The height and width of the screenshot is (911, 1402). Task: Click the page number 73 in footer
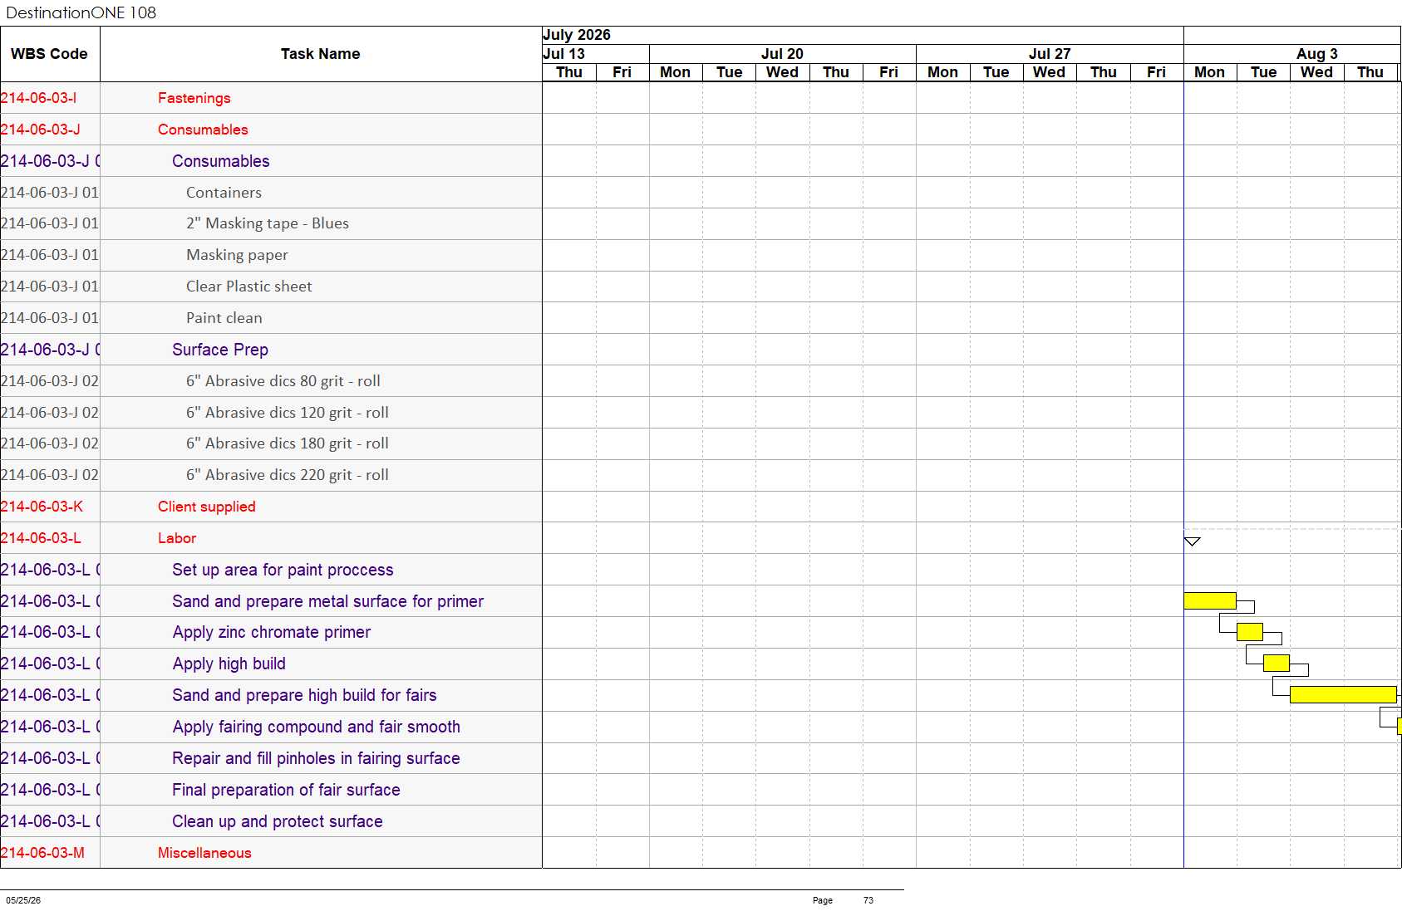[x=868, y=900]
